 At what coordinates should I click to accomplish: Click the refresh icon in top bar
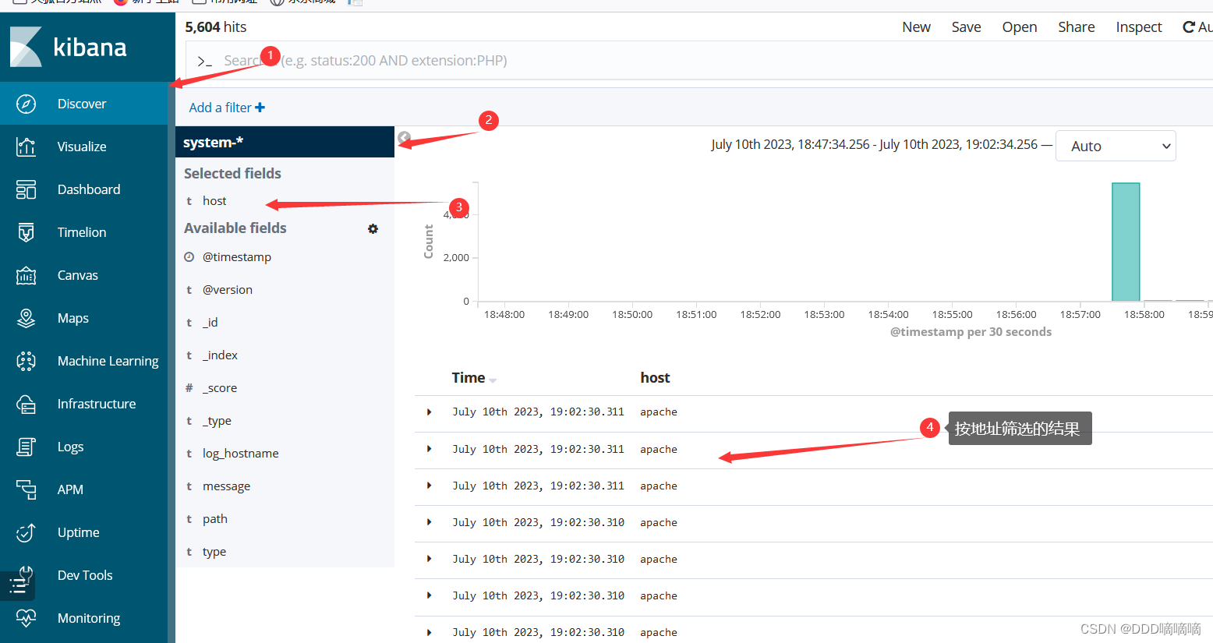(x=1189, y=27)
